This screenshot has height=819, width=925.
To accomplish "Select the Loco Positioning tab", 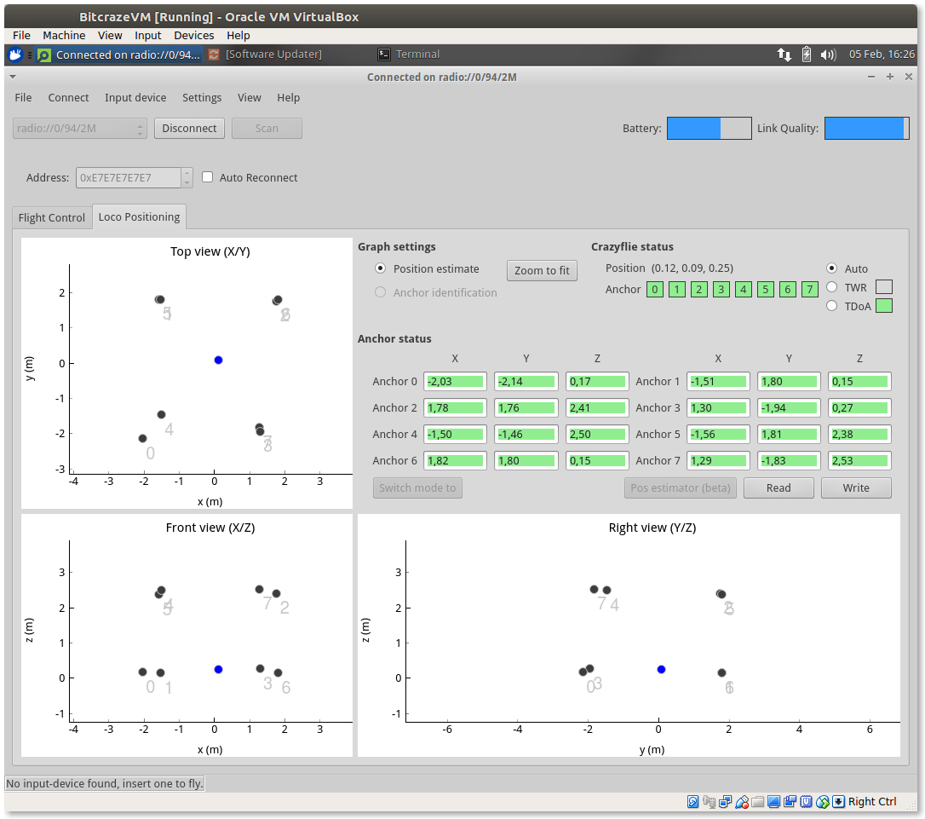I will [x=139, y=216].
